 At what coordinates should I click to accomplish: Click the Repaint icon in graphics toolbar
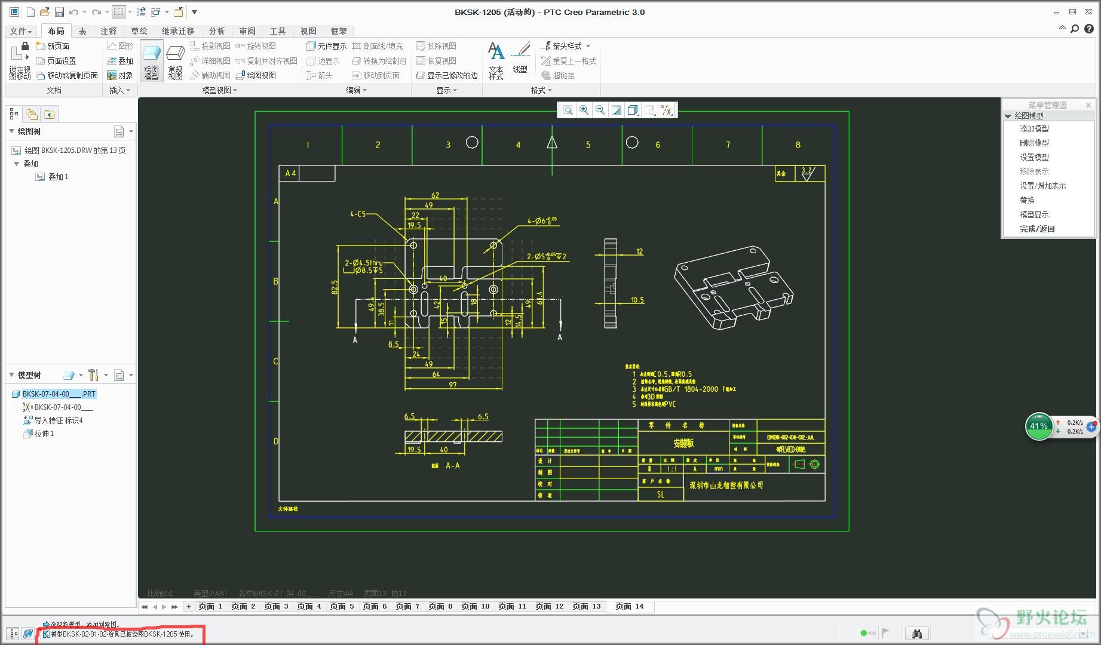coord(617,110)
